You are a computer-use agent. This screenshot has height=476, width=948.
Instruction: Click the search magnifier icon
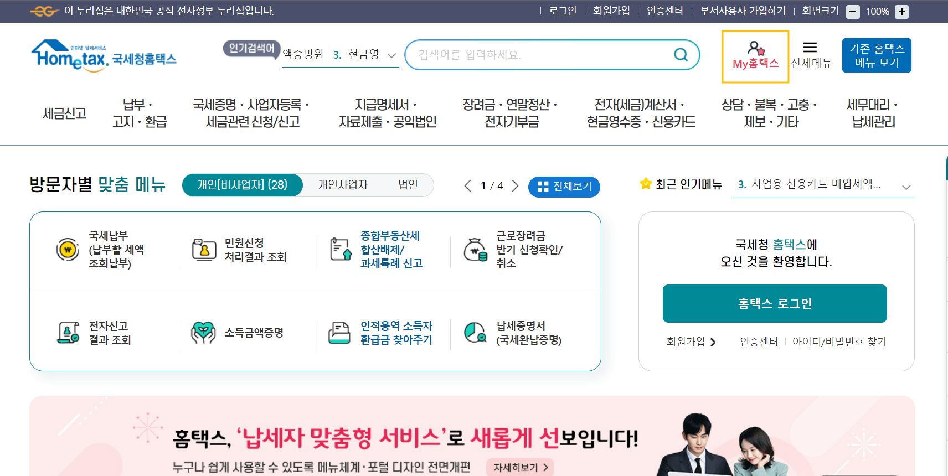(681, 54)
